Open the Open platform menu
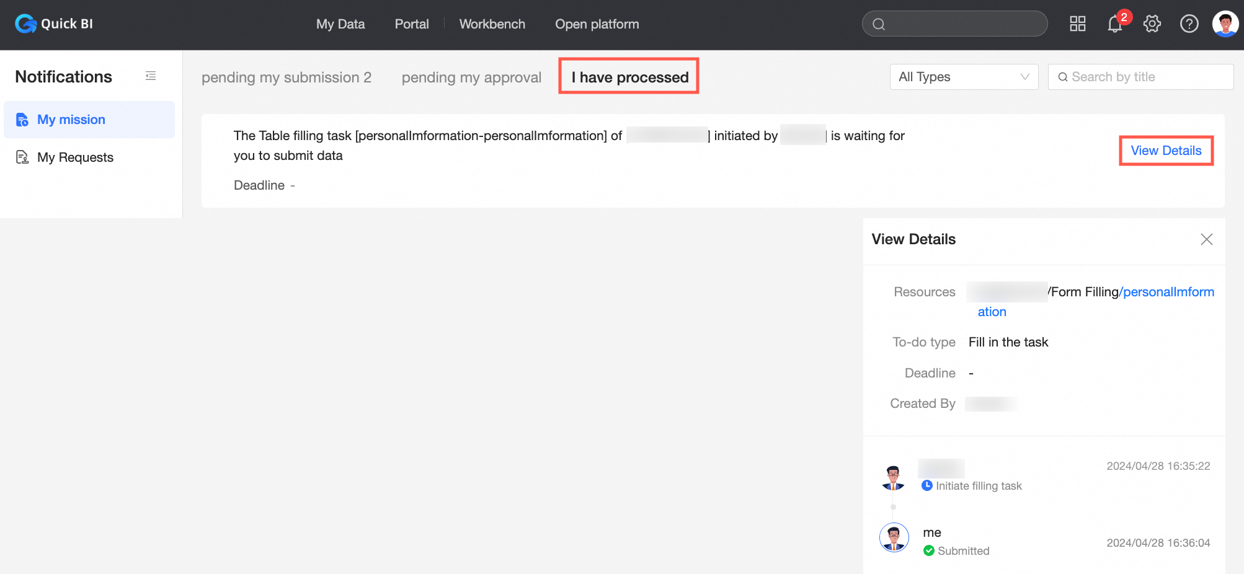Viewport: 1244px width, 574px height. 597,24
